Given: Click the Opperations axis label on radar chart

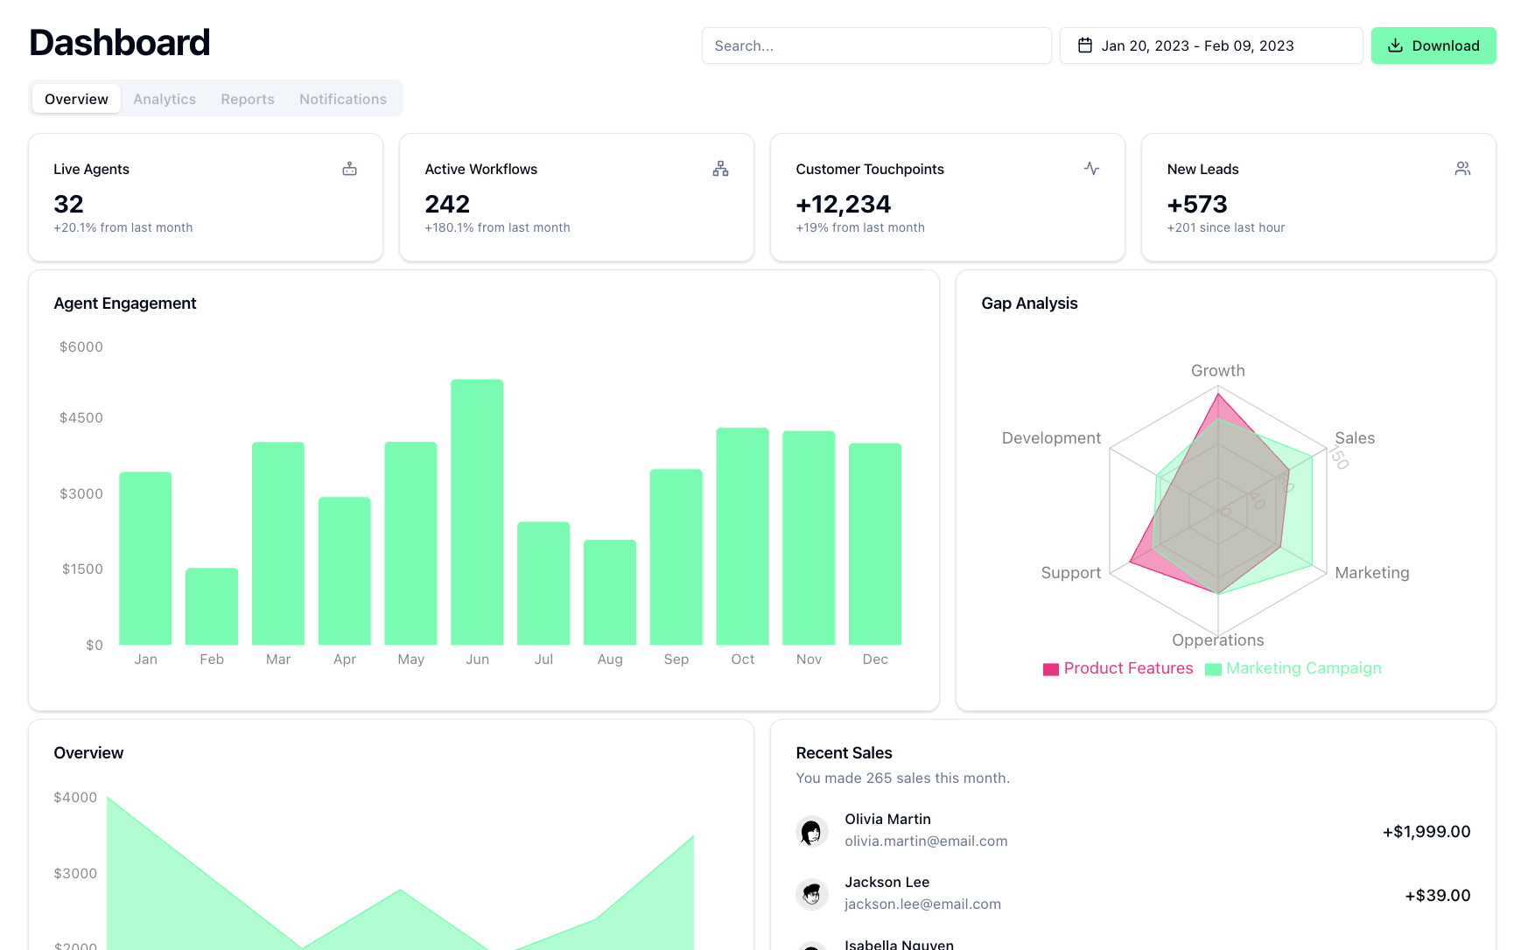Looking at the screenshot, I should click(x=1217, y=640).
